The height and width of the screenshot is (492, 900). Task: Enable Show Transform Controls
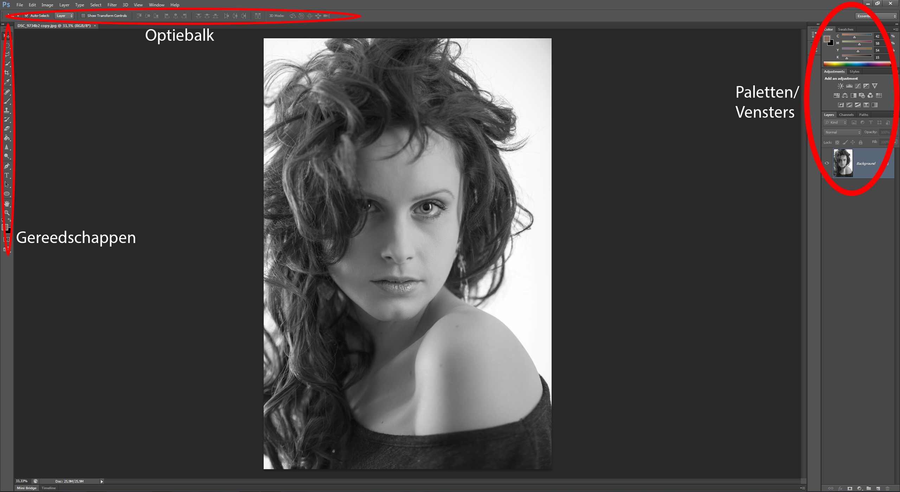point(83,16)
